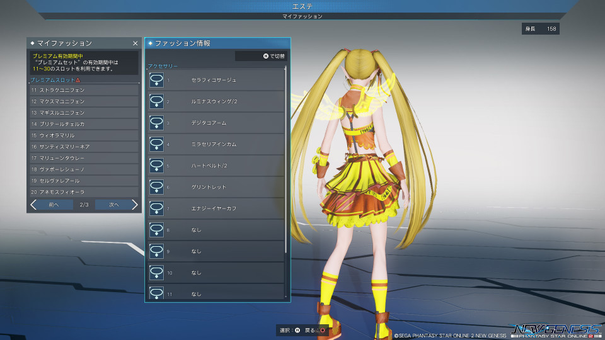Click the 2/3 page indicator

(x=84, y=205)
